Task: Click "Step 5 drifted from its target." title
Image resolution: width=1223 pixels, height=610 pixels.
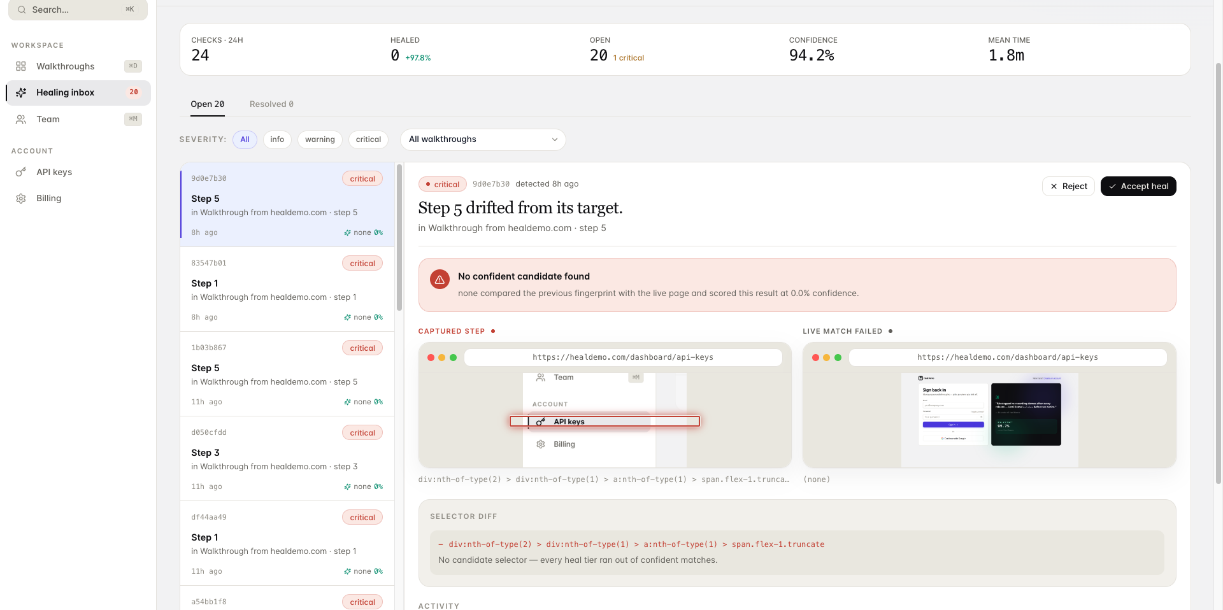Action: [x=520, y=208]
